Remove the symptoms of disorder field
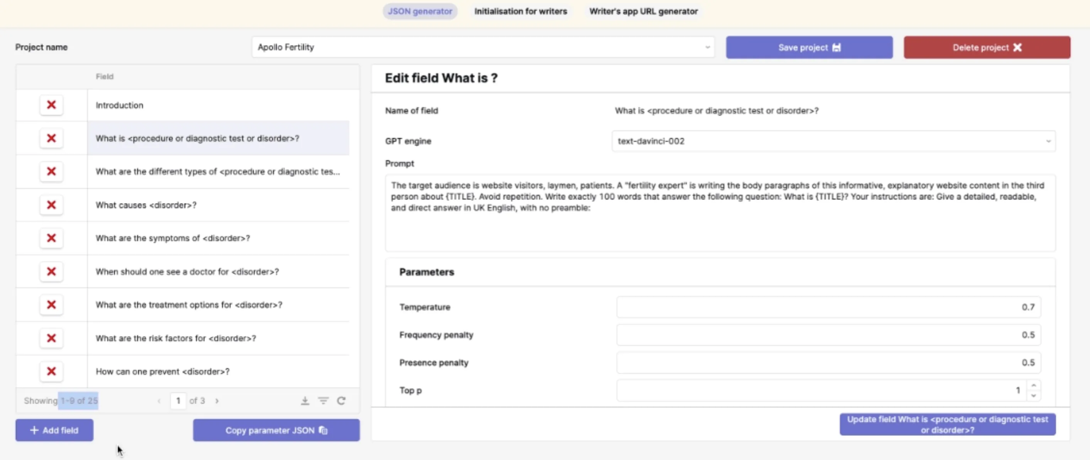 pos(51,238)
